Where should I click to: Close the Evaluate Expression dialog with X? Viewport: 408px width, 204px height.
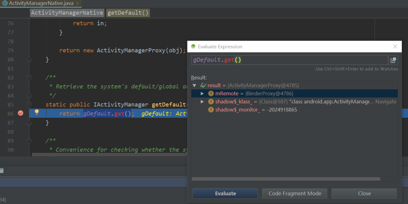click(395, 47)
